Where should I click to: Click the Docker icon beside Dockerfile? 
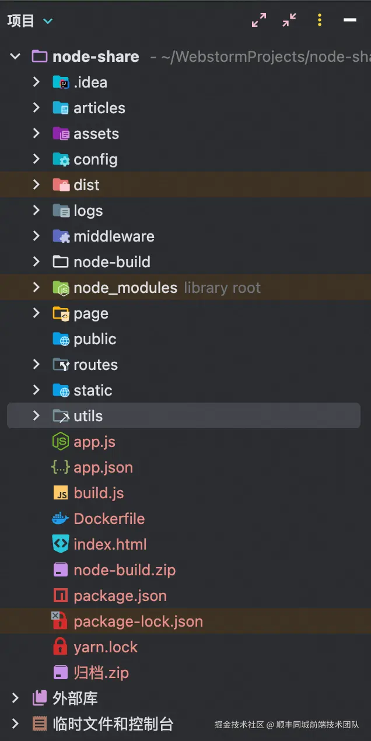(61, 519)
